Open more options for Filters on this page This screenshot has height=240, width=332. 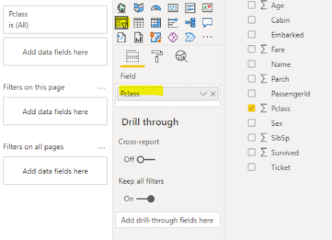pos(101,88)
